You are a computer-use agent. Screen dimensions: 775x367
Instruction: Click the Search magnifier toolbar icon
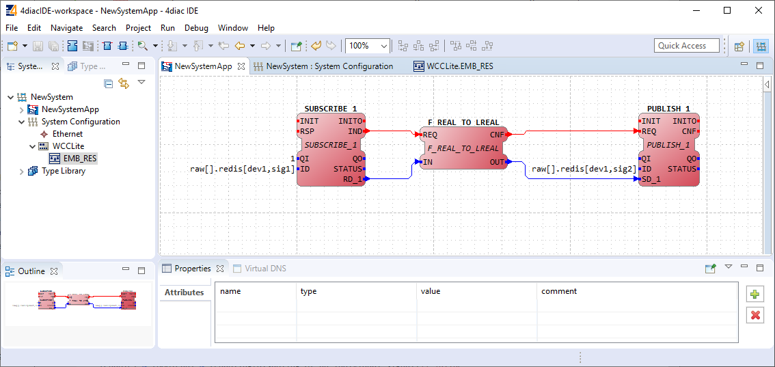click(143, 46)
